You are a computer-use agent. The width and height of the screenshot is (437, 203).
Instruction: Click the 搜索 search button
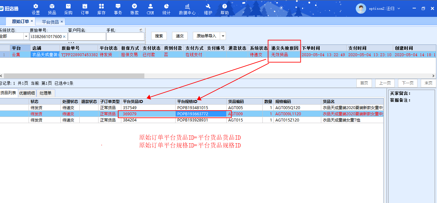click(x=159, y=36)
